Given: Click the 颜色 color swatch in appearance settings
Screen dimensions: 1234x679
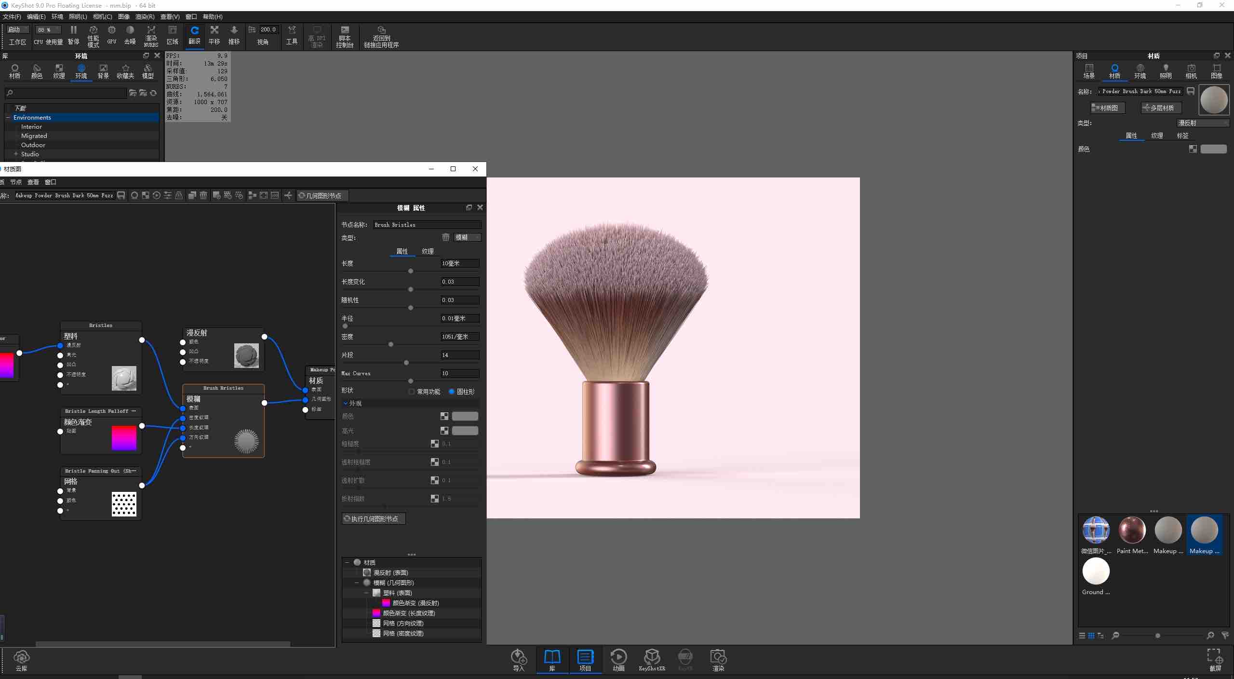Looking at the screenshot, I should click(x=465, y=416).
